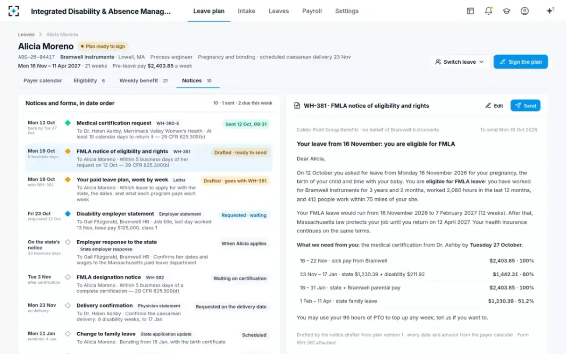This screenshot has width=566, height=354.
Task: Click breadcrumb chevron after Leaves
Action: [x=41, y=34]
